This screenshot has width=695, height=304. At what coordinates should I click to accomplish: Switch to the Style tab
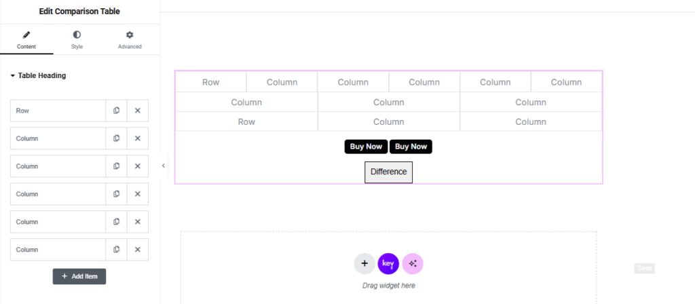(77, 40)
